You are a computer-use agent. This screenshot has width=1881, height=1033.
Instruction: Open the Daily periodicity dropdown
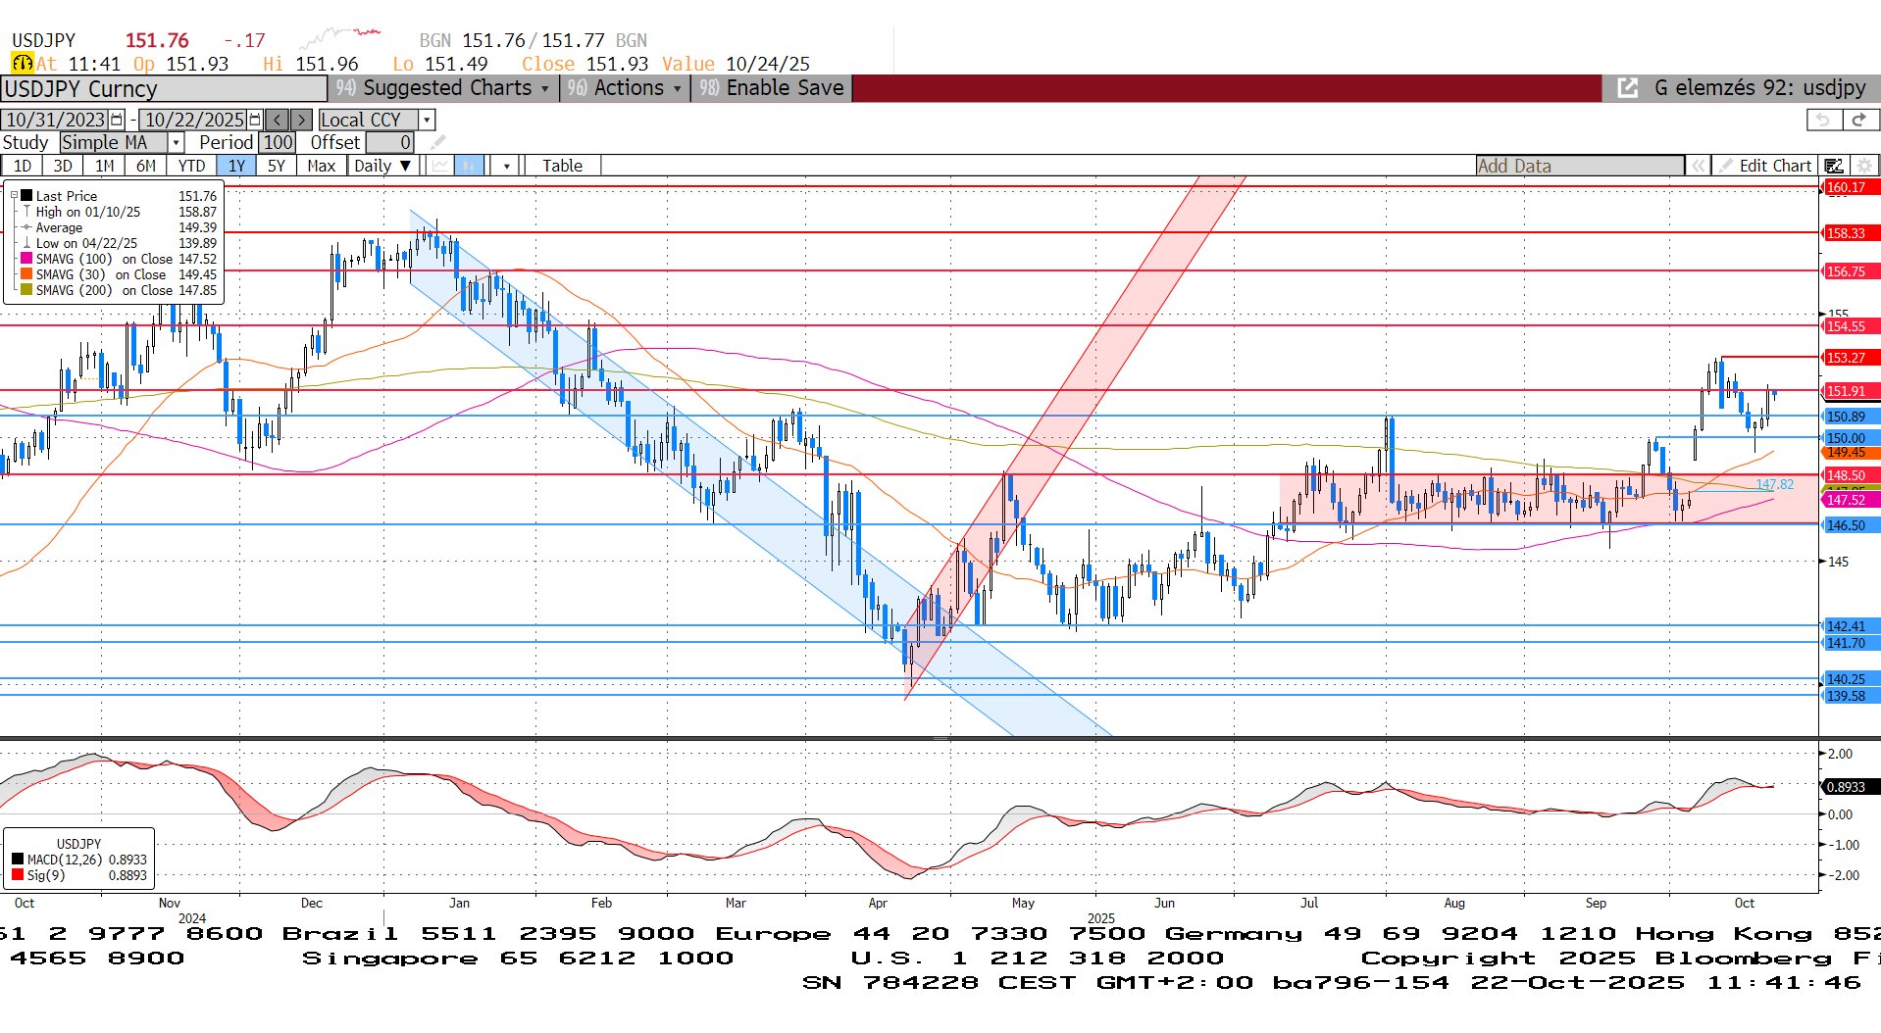(x=382, y=166)
